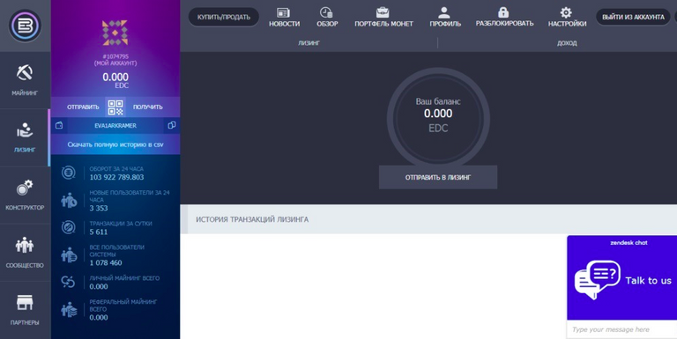Viewport: 677px width, 339px height.
Task: Click the account avatar pattern image
Action: [x=115, y=33]
